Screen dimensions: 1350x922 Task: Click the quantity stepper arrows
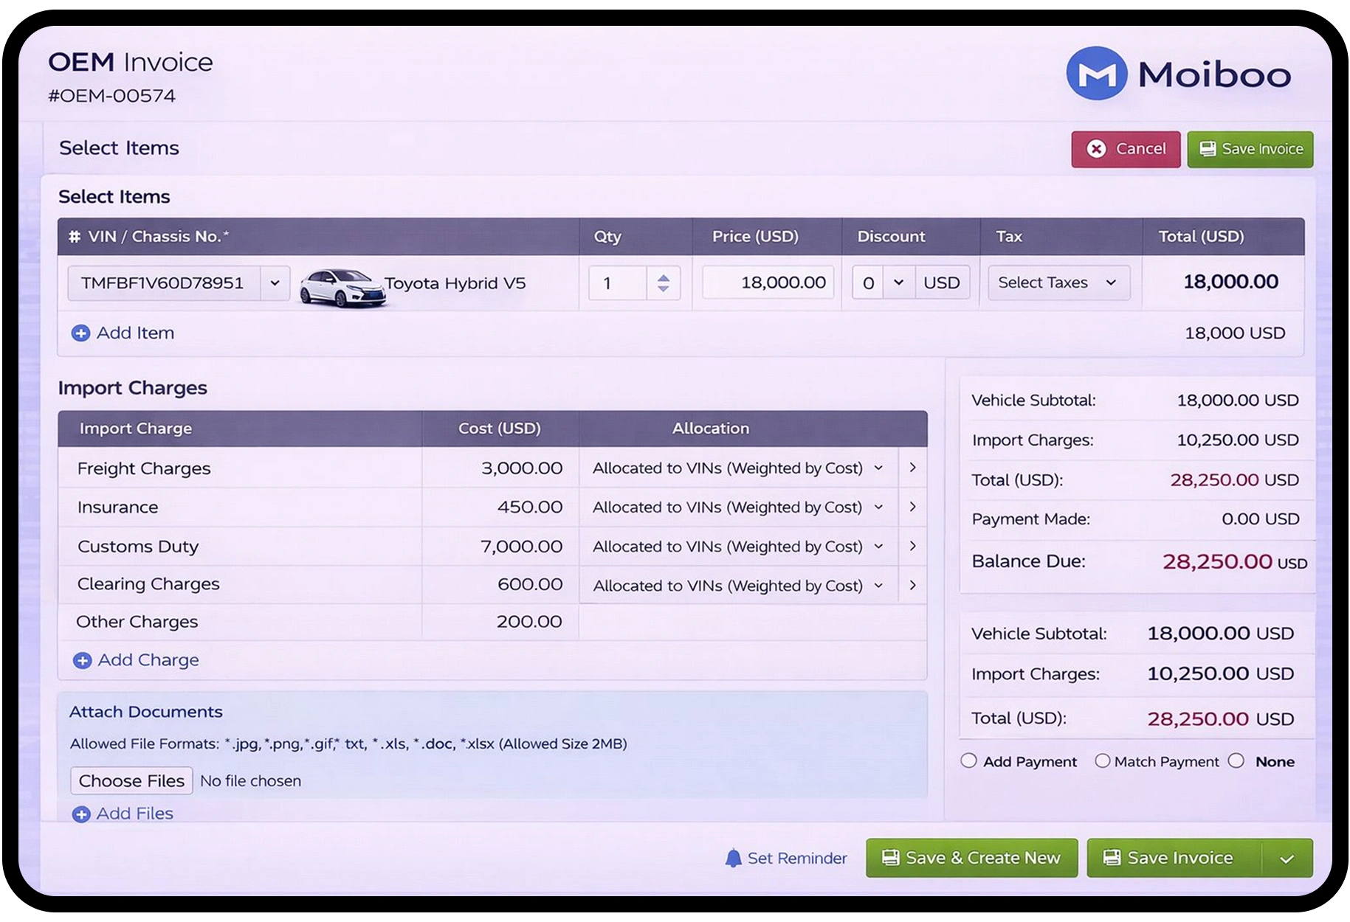tap(663, 283)
